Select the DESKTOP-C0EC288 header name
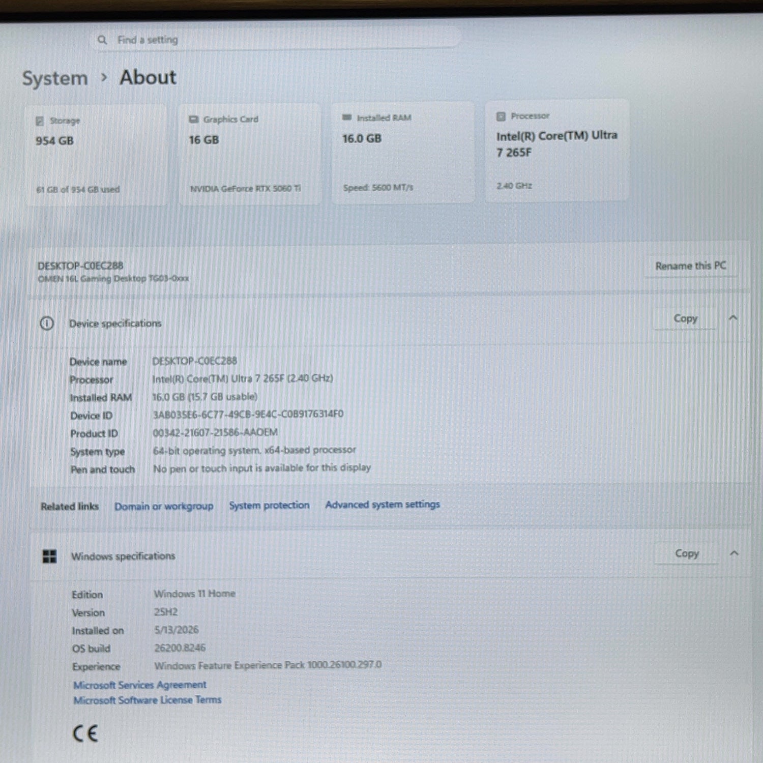This screenshot has height=763, width=763. 80,266
